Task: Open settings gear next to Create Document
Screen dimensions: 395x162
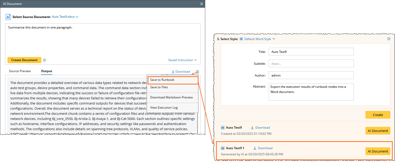Action: tap(44, 60)
